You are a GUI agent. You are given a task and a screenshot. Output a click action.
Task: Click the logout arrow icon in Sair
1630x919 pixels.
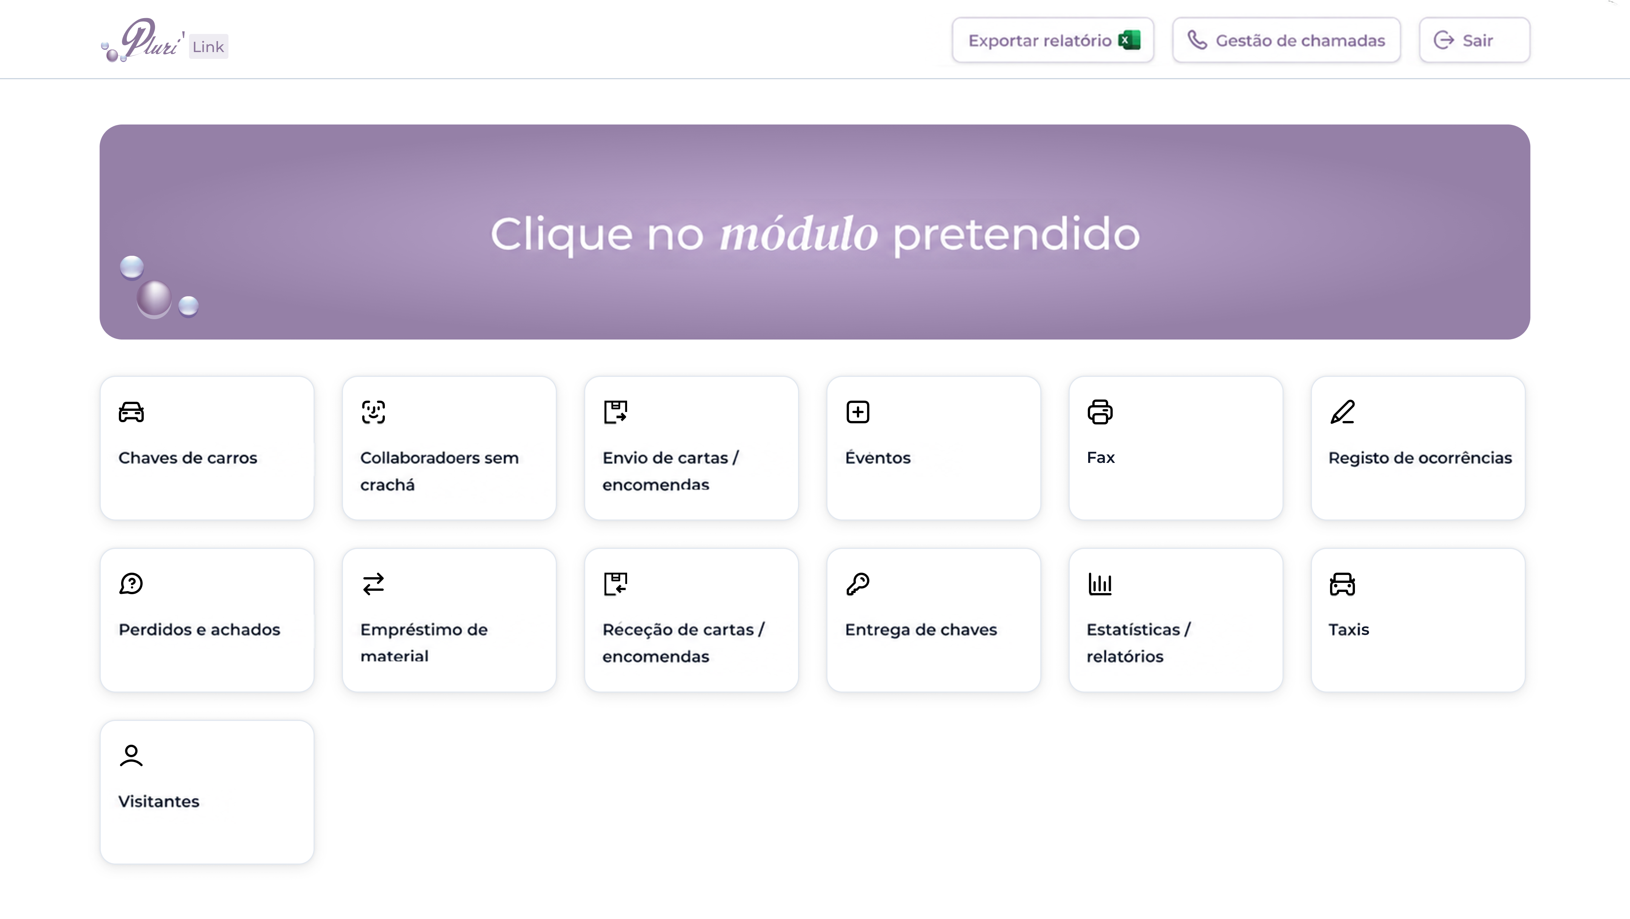(1443, 40)
